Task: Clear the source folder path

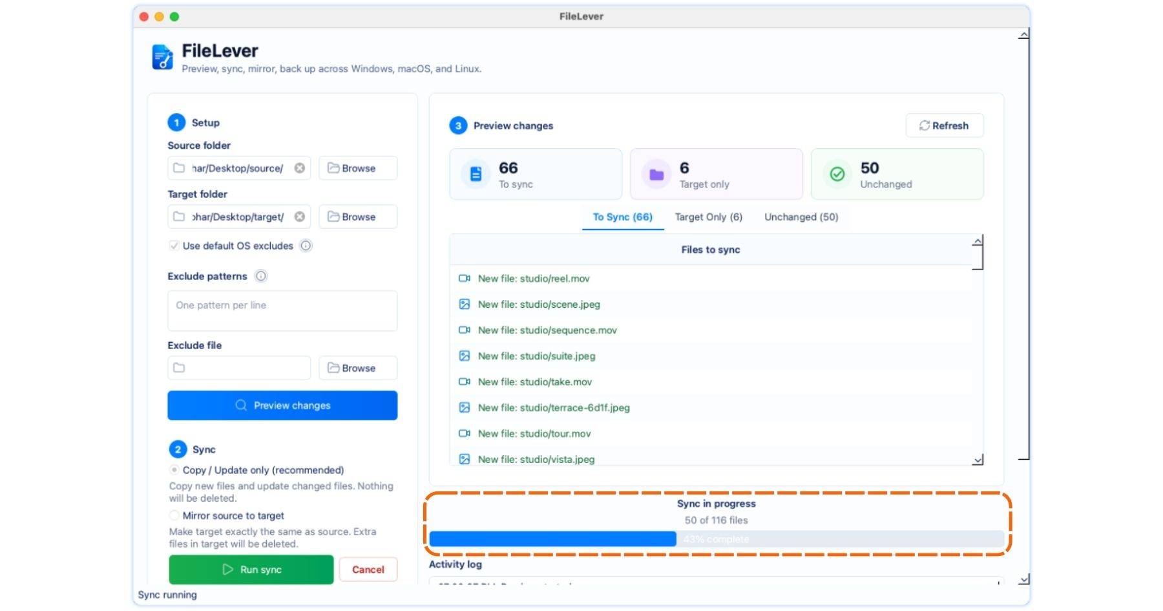Action: [300, 168]
